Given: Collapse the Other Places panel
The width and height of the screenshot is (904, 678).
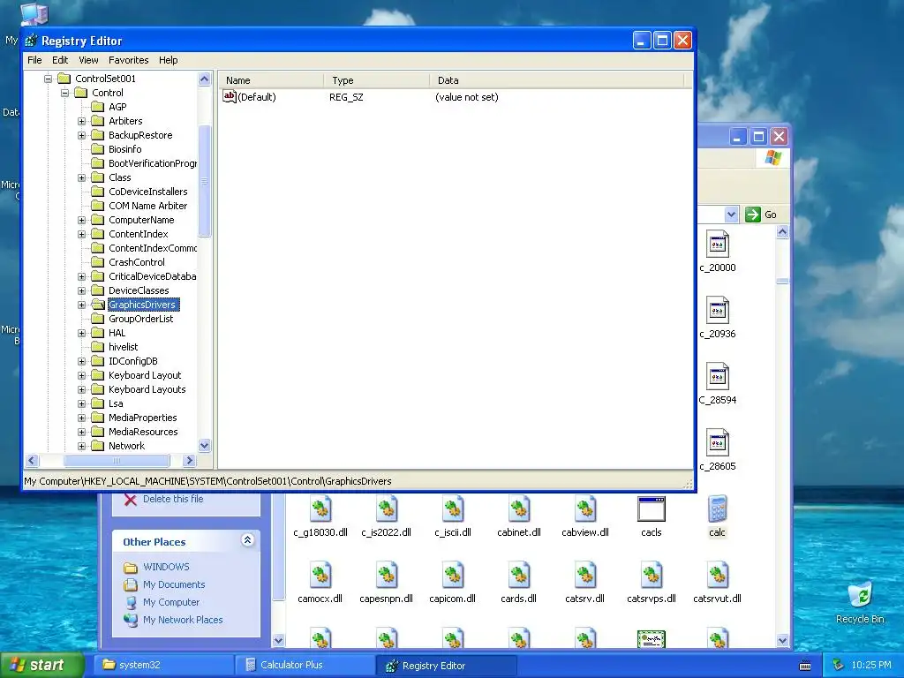Looking at the screenshot, I should (247, 540).
